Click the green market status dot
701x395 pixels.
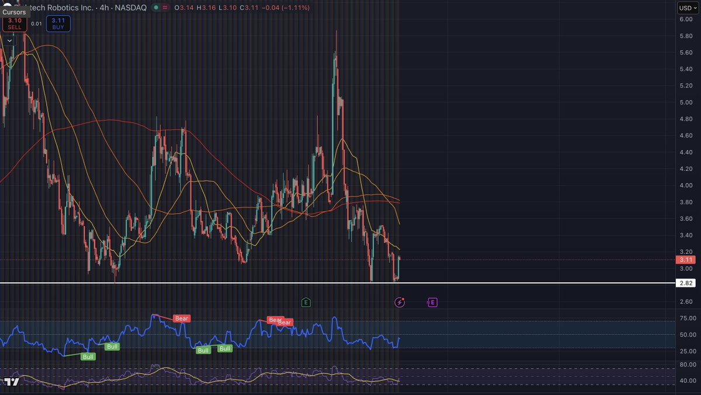[155, 8]
